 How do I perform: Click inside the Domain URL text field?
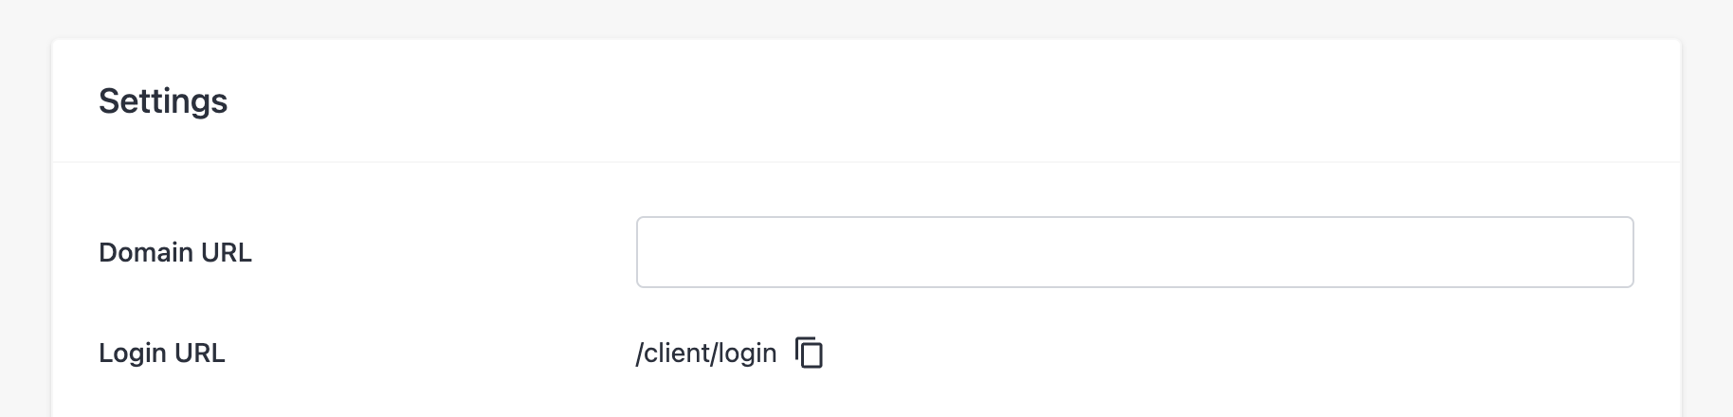coord(1135,252)
